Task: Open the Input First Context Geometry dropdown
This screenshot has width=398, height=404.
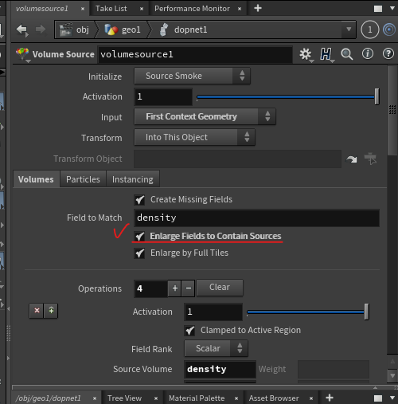Action: (x=205, y=116)
